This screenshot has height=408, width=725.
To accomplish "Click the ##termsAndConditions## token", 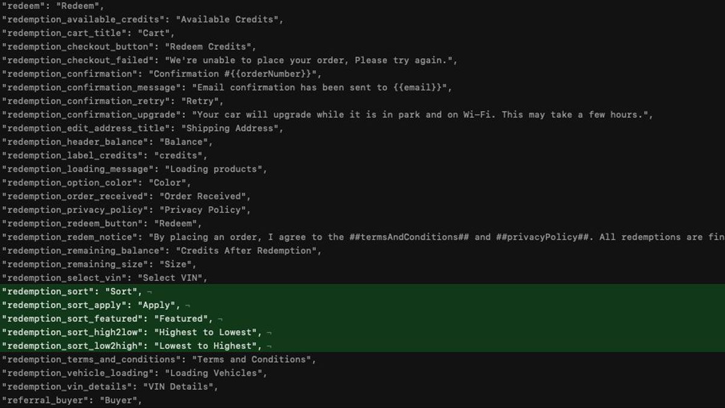I will [x=409, y=237].
